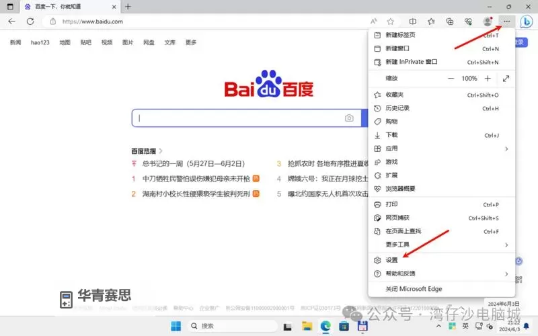The width and height of the screenshot is (538, 336).
Task: Open a new tab with plus button
Action: tap(128, 7)
